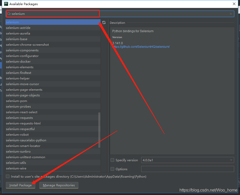
Task: Close the Available Packages dialog
Action: (x=234, y=4)
